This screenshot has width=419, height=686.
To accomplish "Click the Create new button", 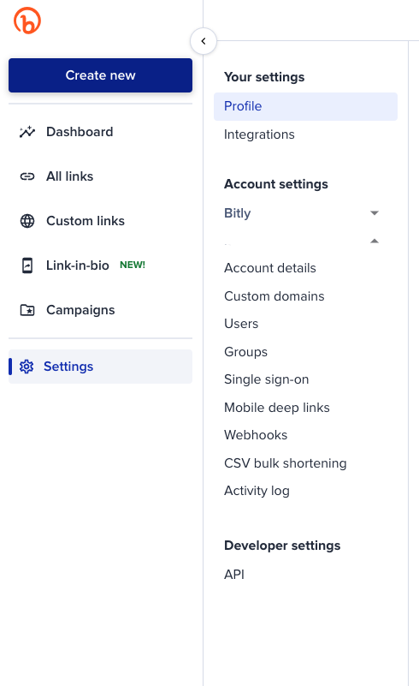I will (101, 75).
